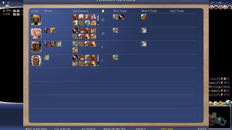Click the tan tech icon Caesar wants

click(53, 30)
